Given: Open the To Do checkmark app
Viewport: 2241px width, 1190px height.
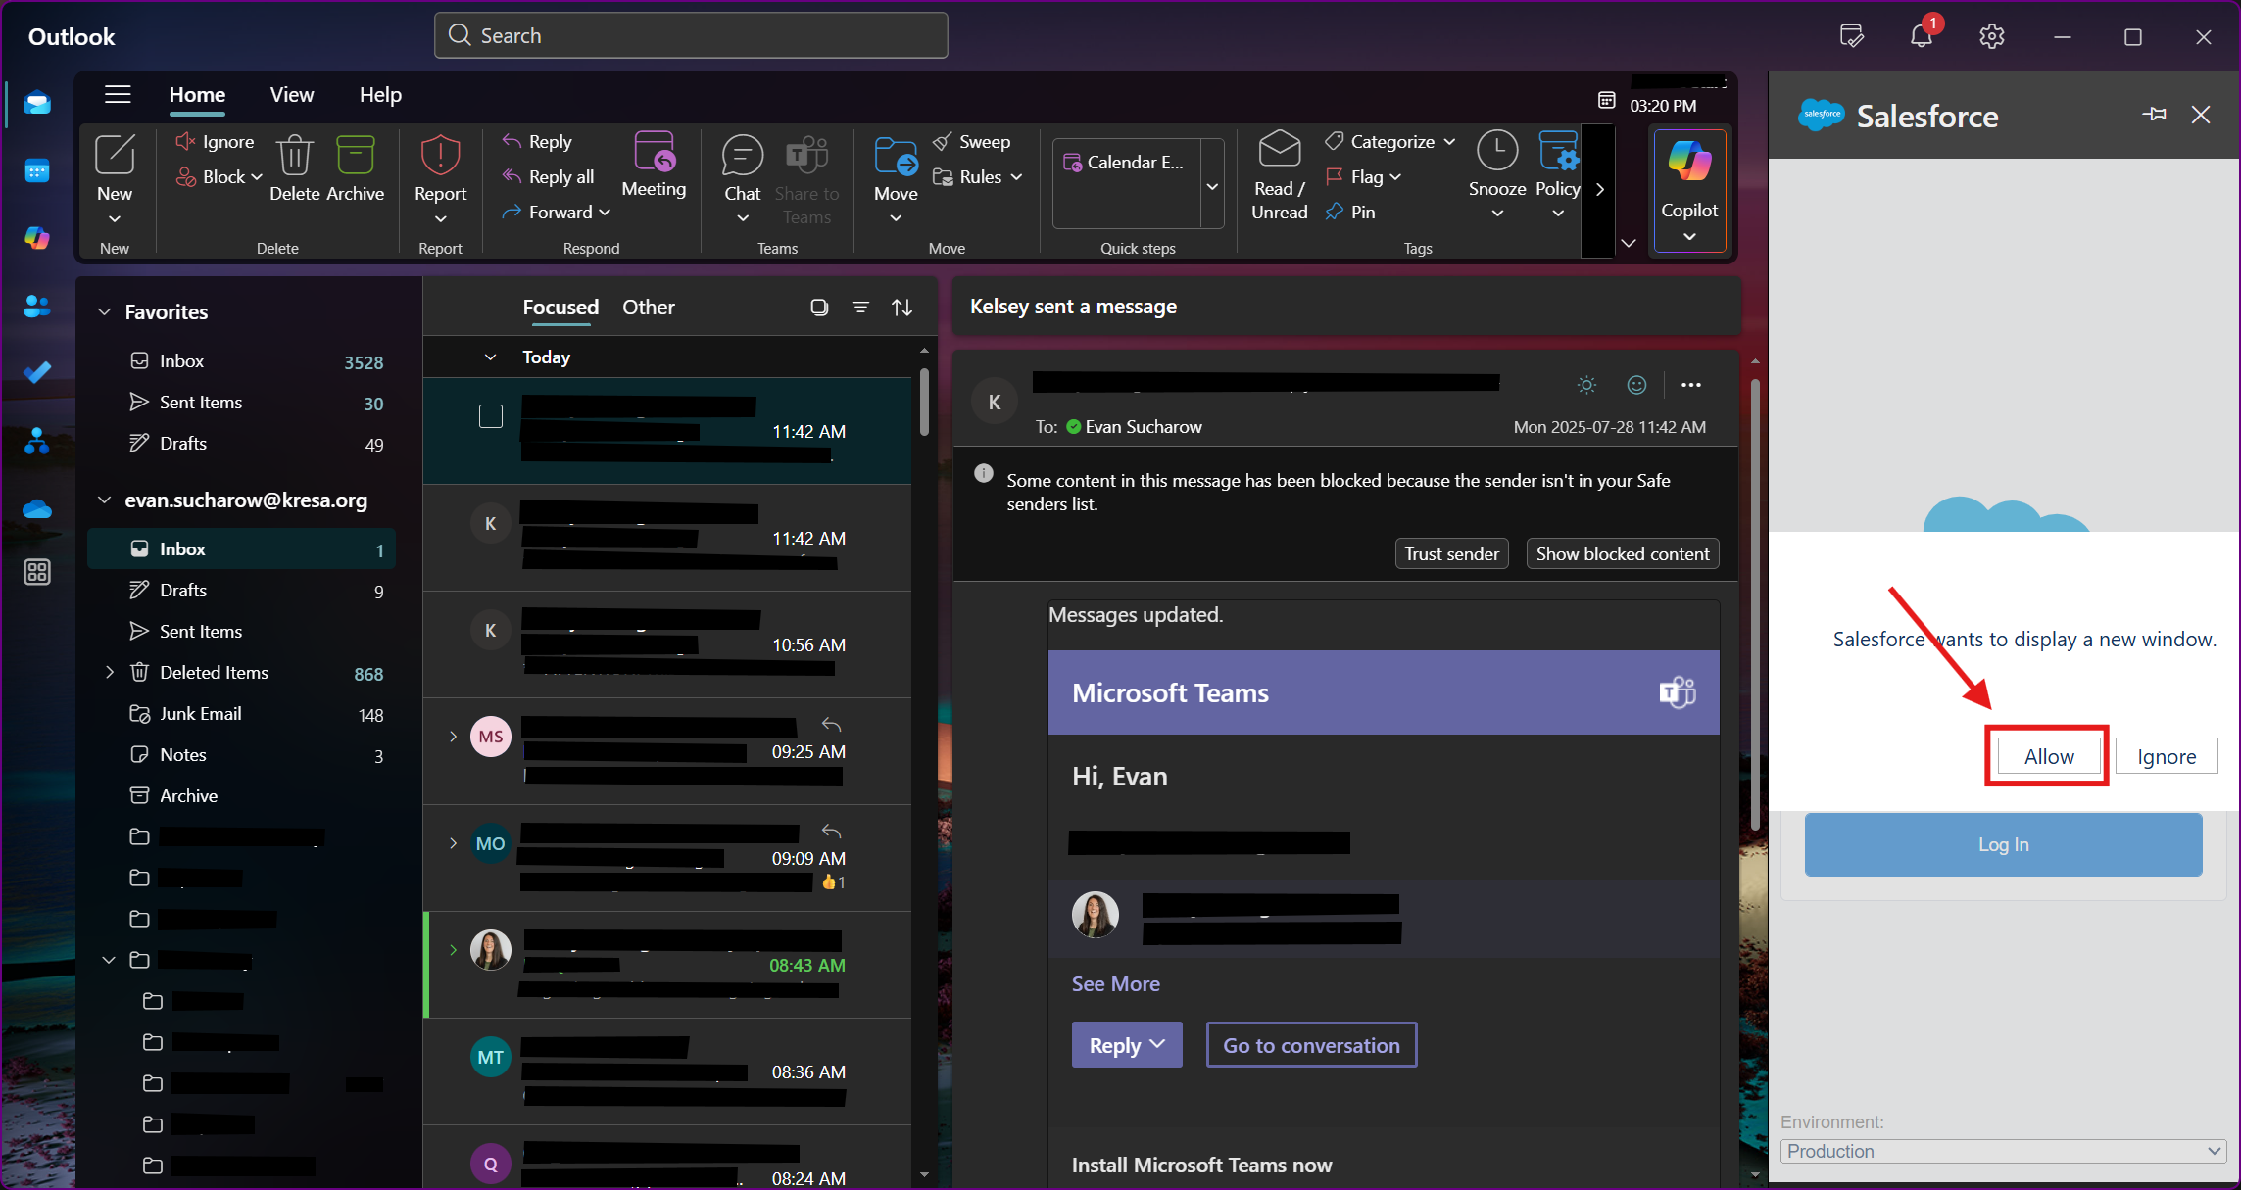Looking at the screenshot, I should click(37, 372).
